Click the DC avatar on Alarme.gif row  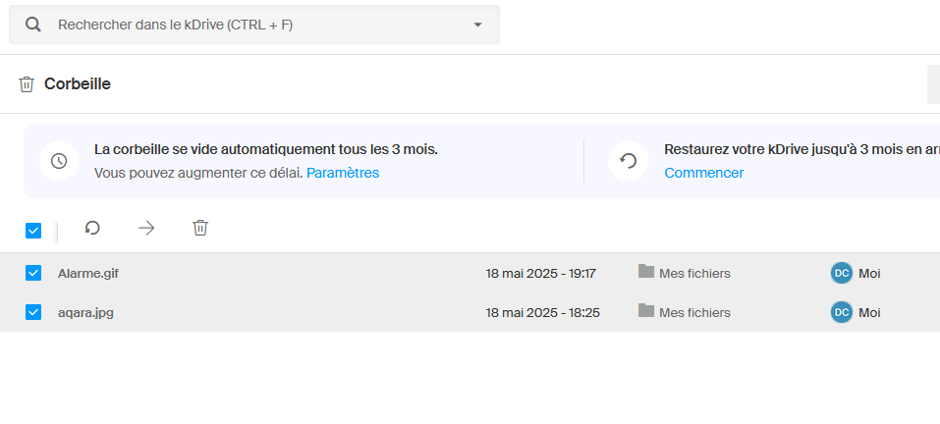[841, 273]
